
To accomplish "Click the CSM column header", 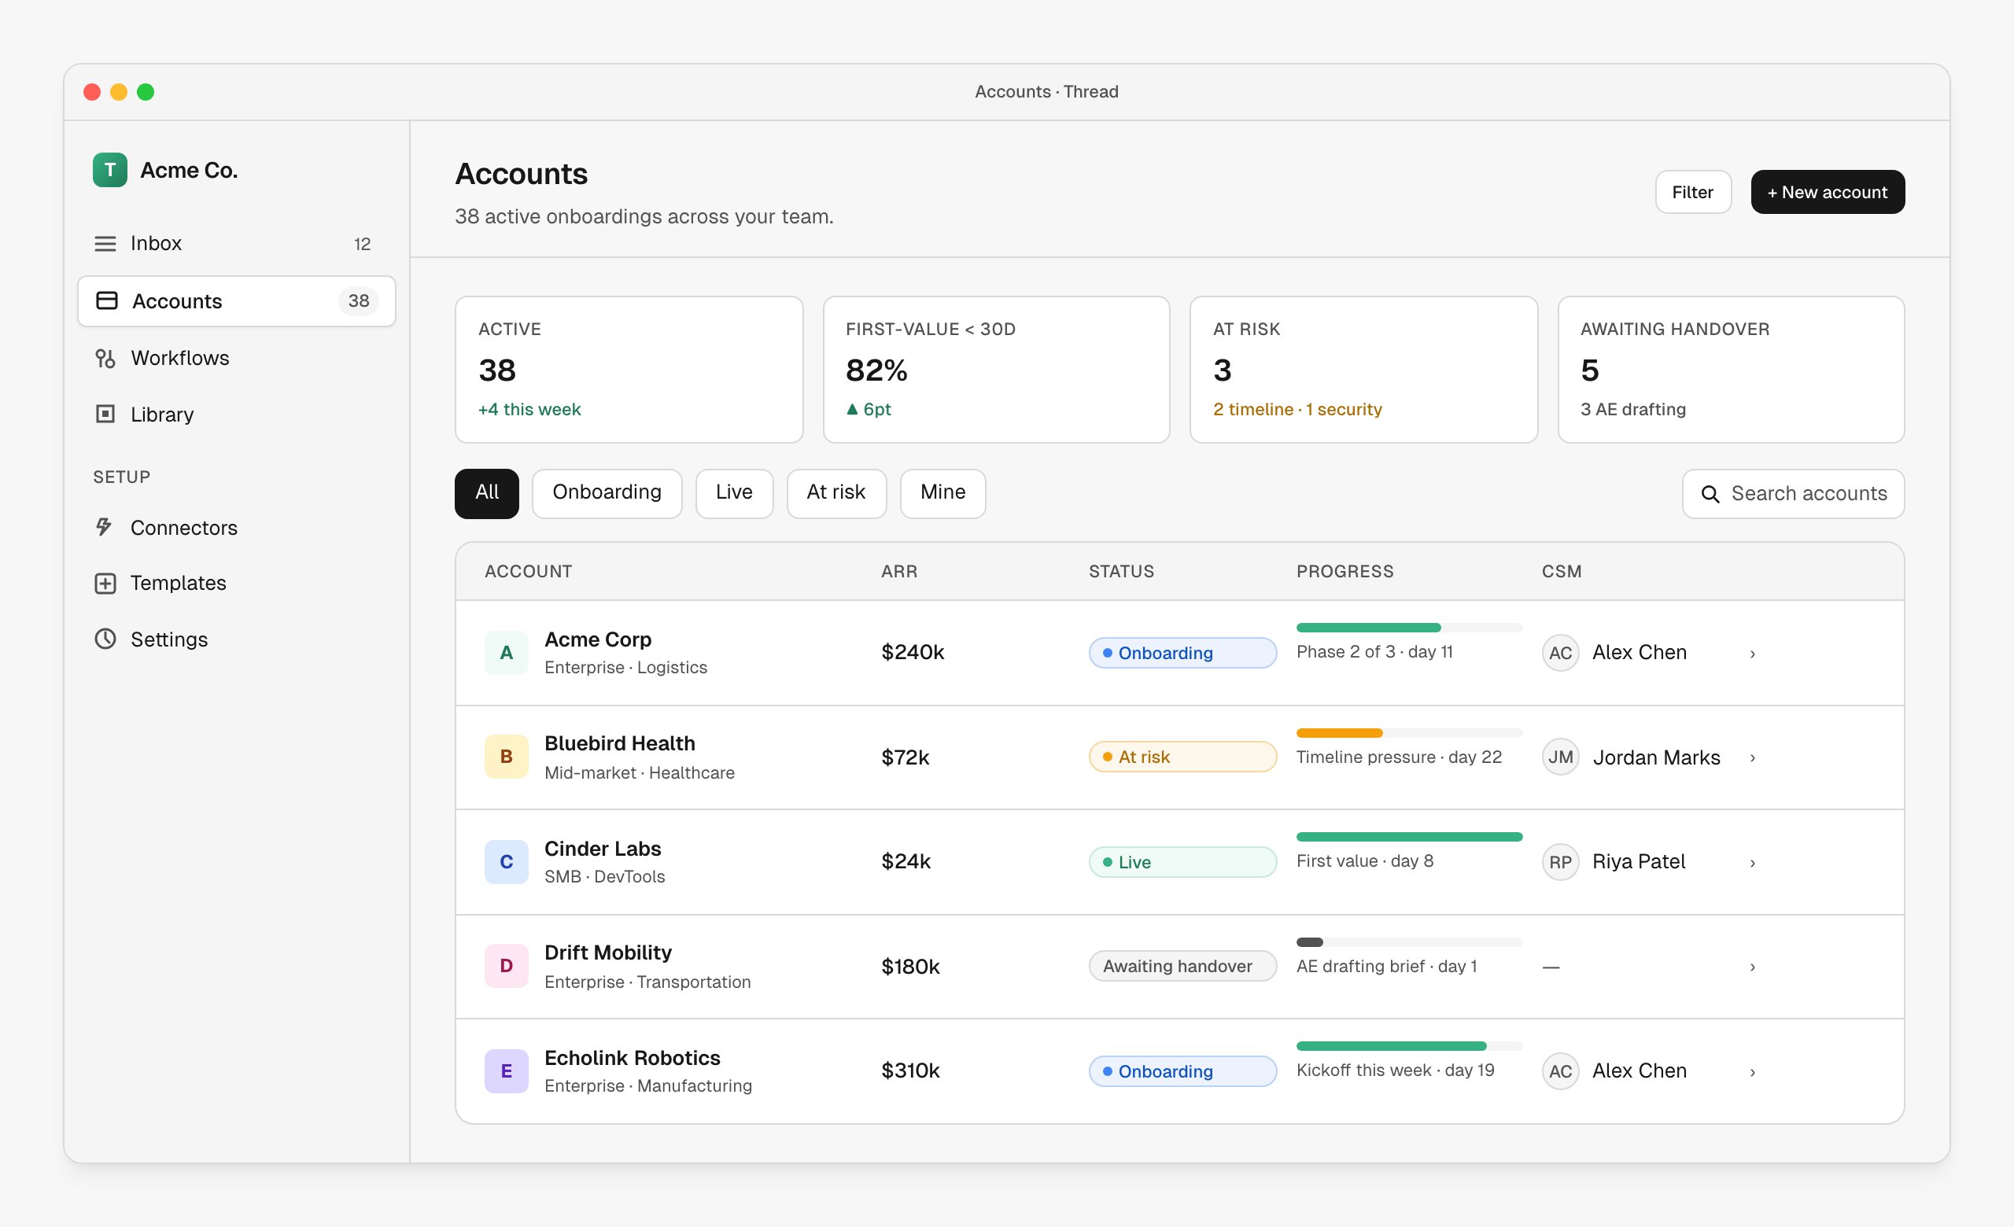I will pyautogui.click(x=1561, y=571).
